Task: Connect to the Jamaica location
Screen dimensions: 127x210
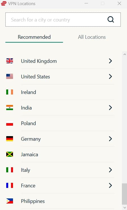Action: [60, 155]
